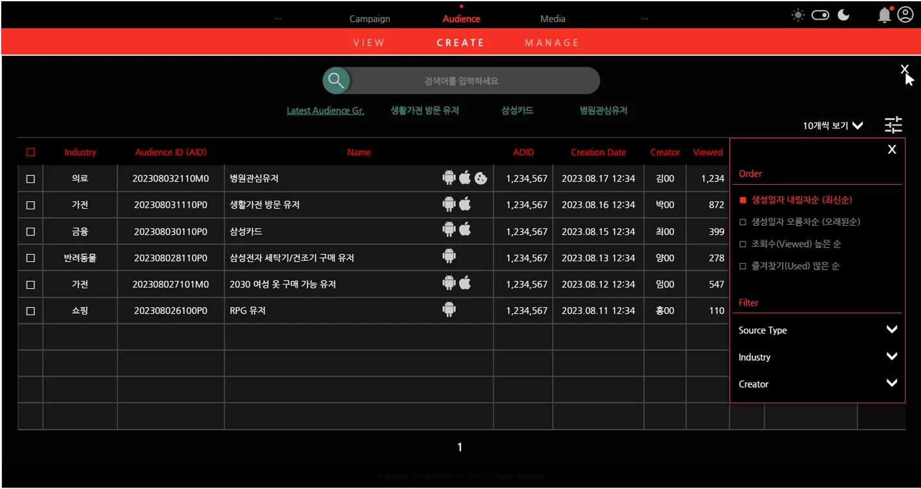
Task: Click the Android icon on 병원관심유저 row
Action: 449,178
